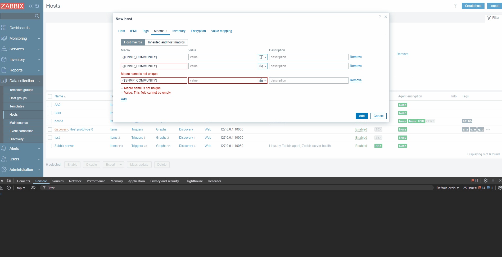This screenshot has width=502, height=257.
Task: Switch to the IPMI tab
Action: pos(133,31)
